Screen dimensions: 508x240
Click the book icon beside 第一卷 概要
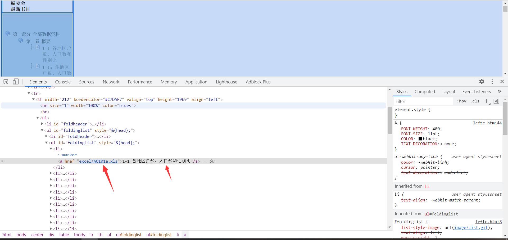pyautogui.click(x=21, y=40)
